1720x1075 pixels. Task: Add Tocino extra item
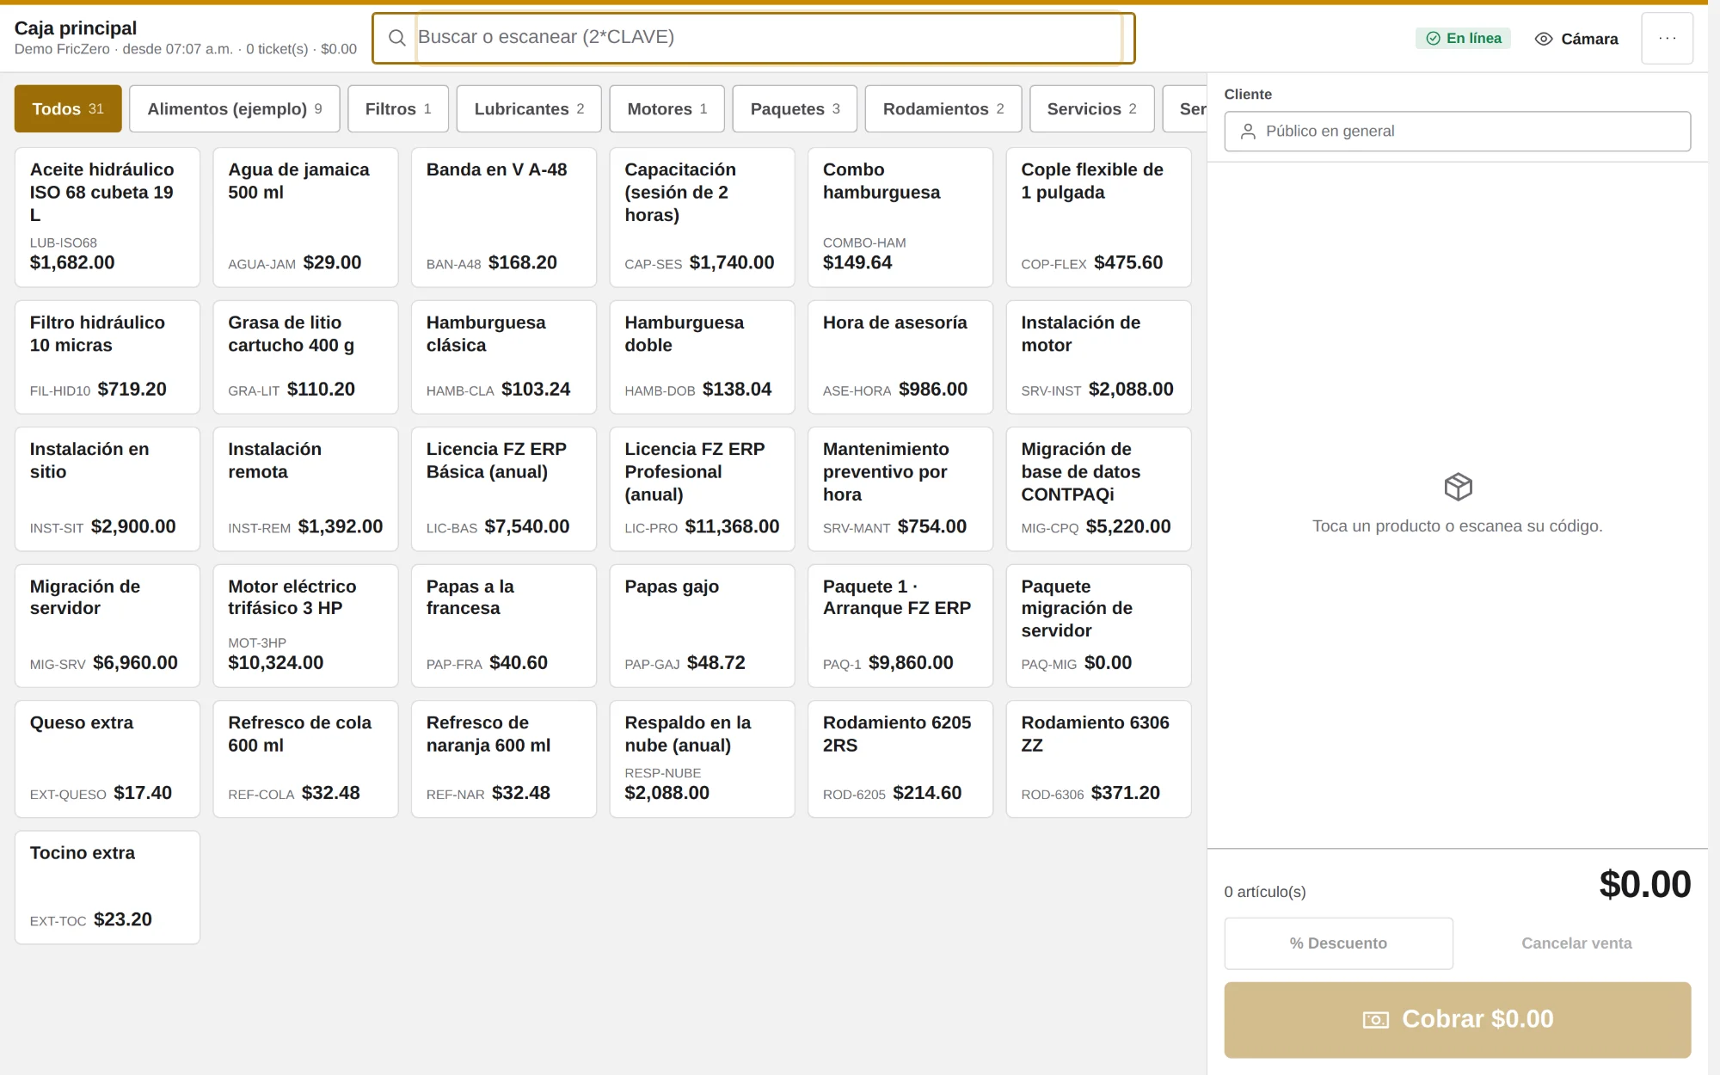click(107, 888)
